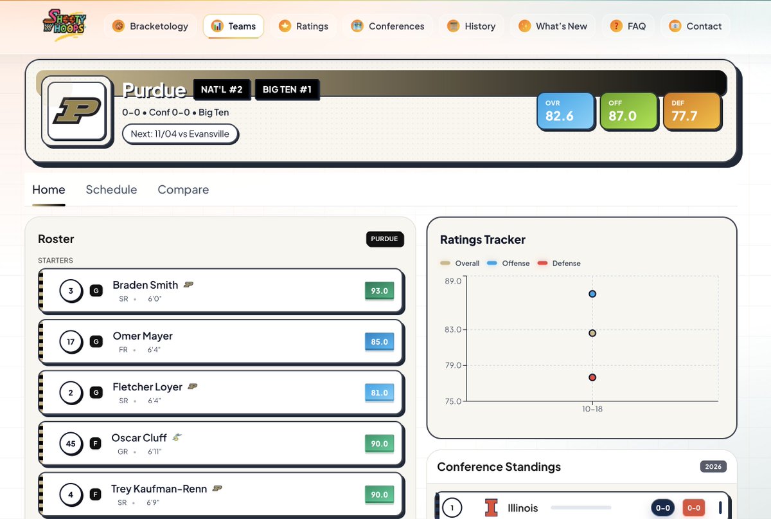This screenshot has width=771, height=519.
Task: Click jersey number 4 circle
Action: [71, 495]
